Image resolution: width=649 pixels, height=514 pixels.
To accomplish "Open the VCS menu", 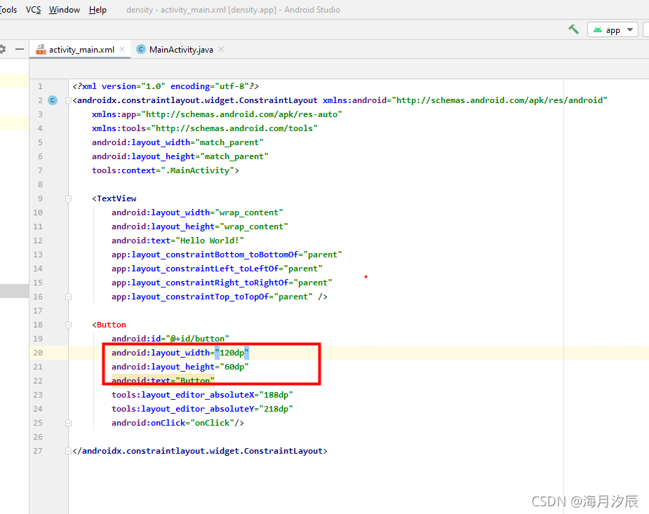I will pyautogui.click(x=33, y=10).
